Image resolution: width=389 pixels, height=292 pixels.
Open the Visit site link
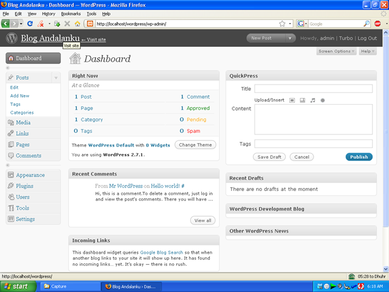[94, 40]
